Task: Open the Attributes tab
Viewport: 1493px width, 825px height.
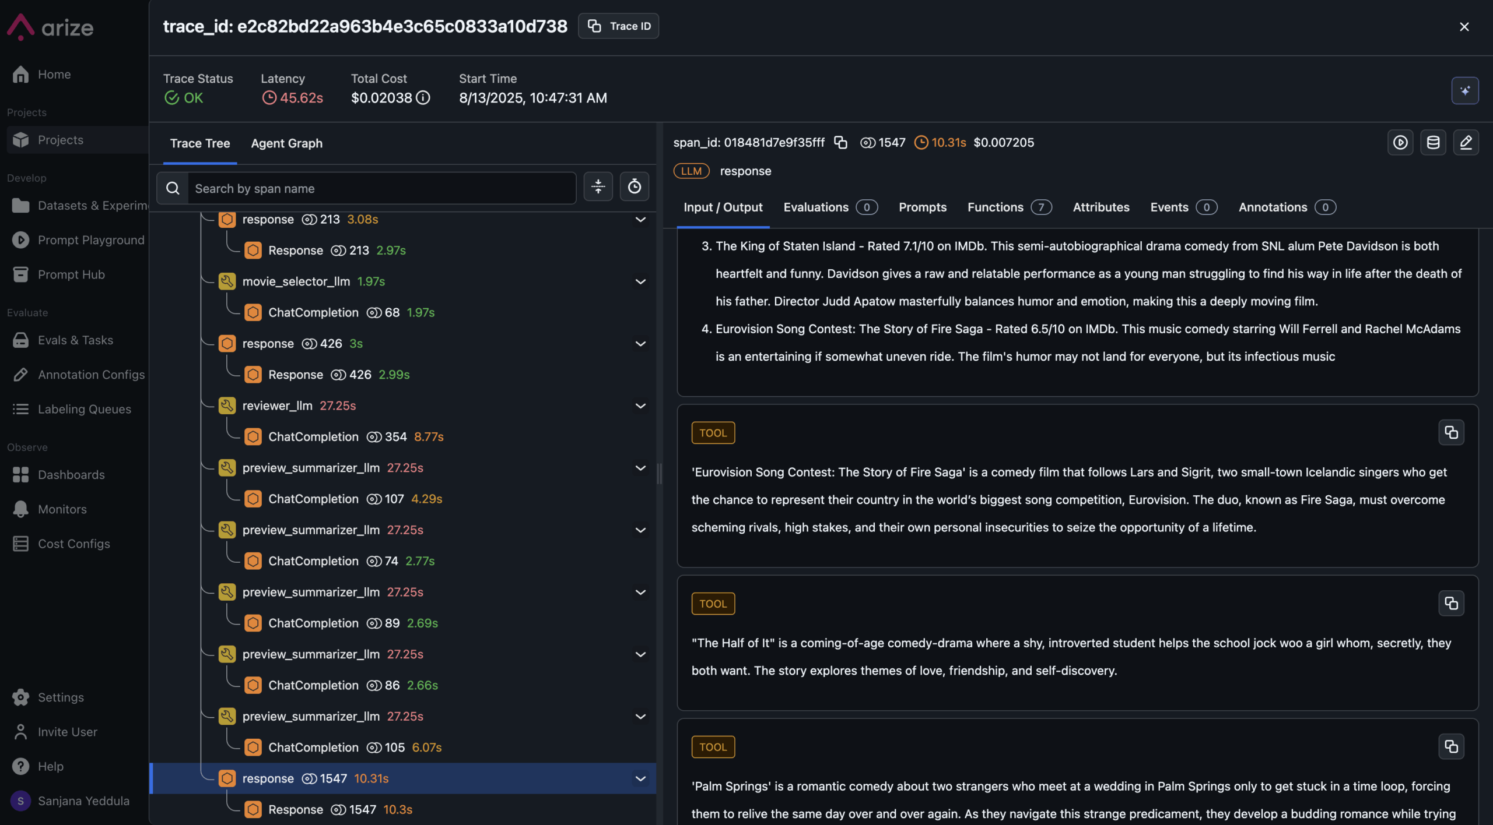Action: tap(1101, 207)
